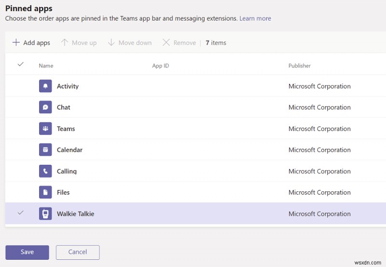This screenshot has width=386, height=267.
Task: Click the Activity bell app icon
Action: point(45,86)
